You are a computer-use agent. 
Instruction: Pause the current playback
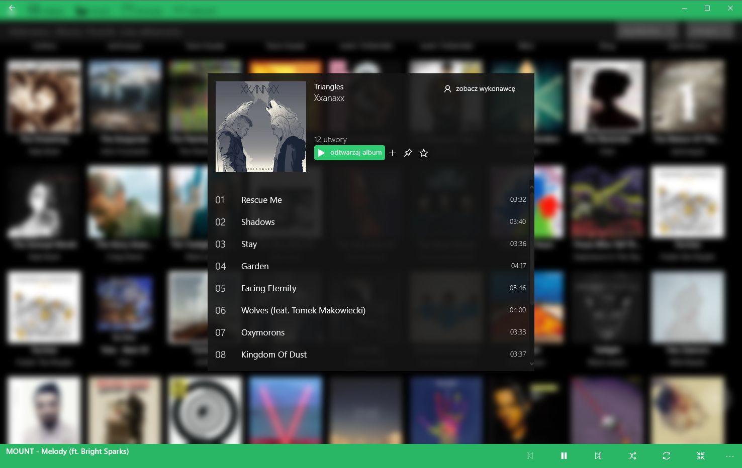click(x=564, y=456)
